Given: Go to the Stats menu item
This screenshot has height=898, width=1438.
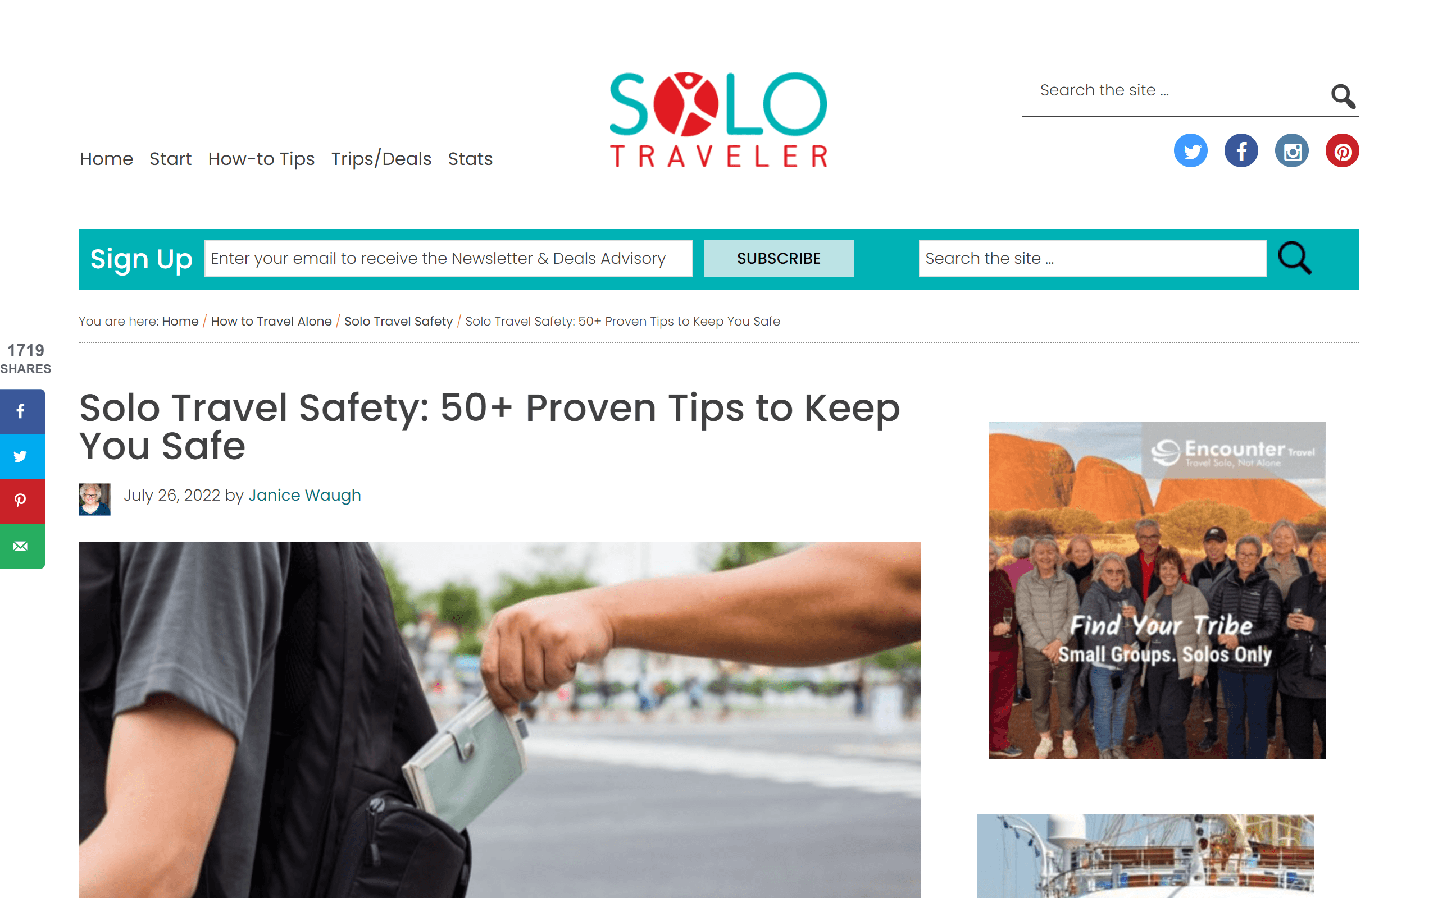Looking at the screenshot, I should (470, 159).
